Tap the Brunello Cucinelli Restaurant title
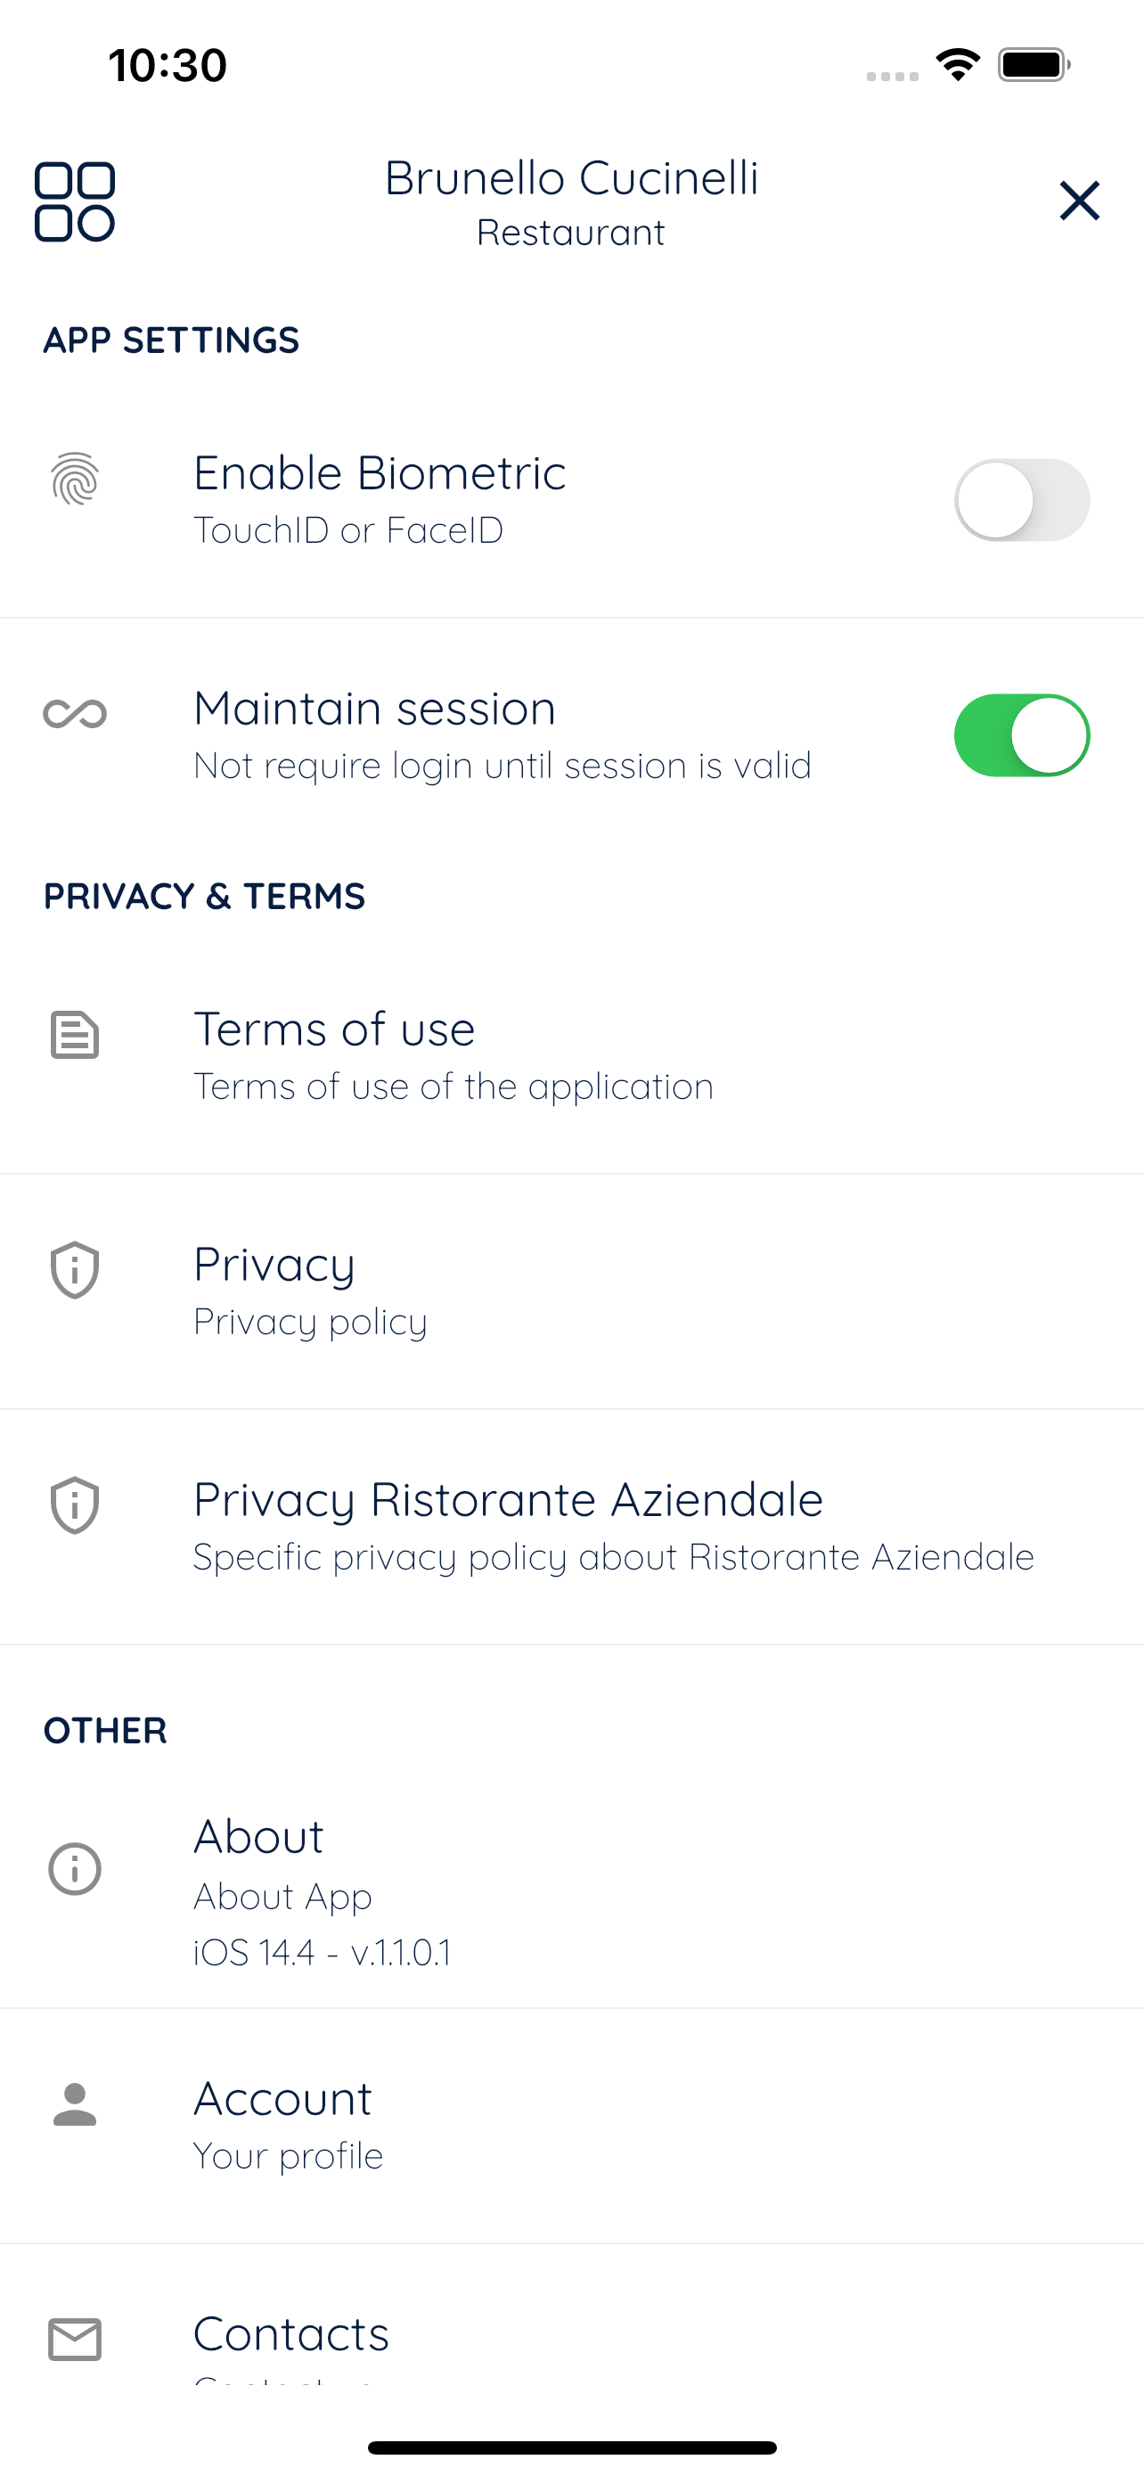 [x=571, y=201]
